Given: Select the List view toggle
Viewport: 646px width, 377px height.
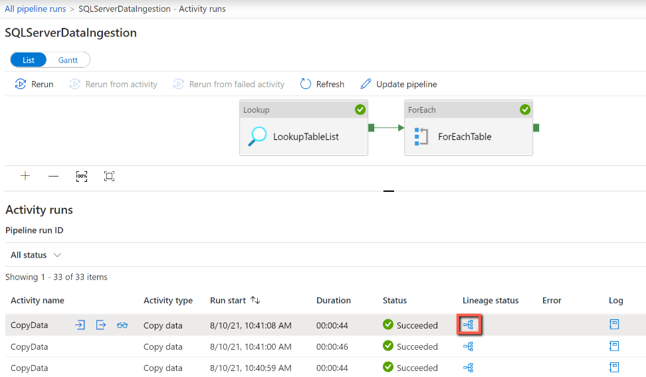Looking at the screenshot, I should click(29, 60).
